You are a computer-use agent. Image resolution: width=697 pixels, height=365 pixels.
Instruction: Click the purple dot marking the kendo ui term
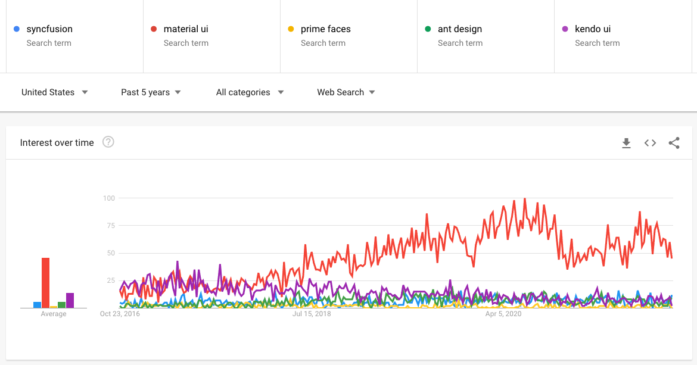pos(566,29)
